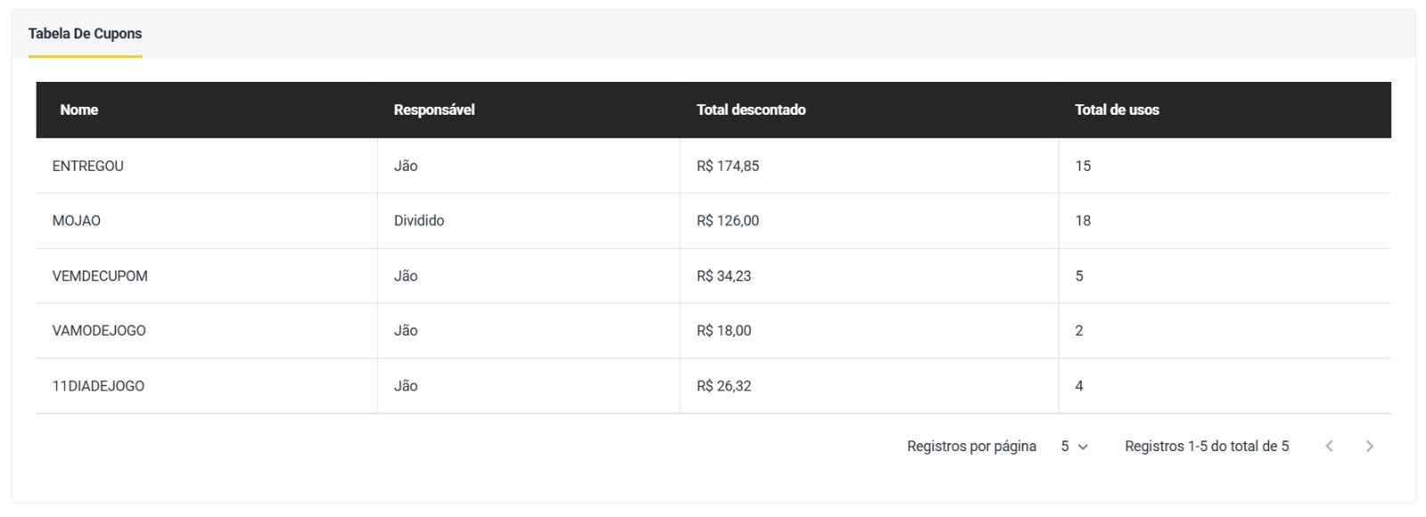Screen dimensions: 1426x517
Task: Go to the next page arrow
Action: pos(1370,447)
